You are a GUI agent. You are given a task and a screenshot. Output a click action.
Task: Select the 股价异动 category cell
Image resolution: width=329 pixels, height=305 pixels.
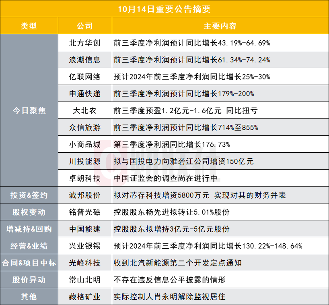(x=29, y=280)
